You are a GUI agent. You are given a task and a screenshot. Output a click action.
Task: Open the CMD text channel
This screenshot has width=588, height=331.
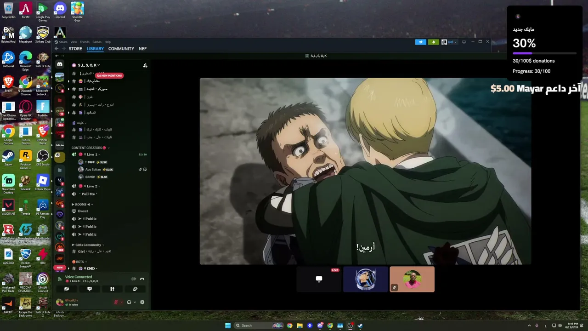tap(108, 268)
